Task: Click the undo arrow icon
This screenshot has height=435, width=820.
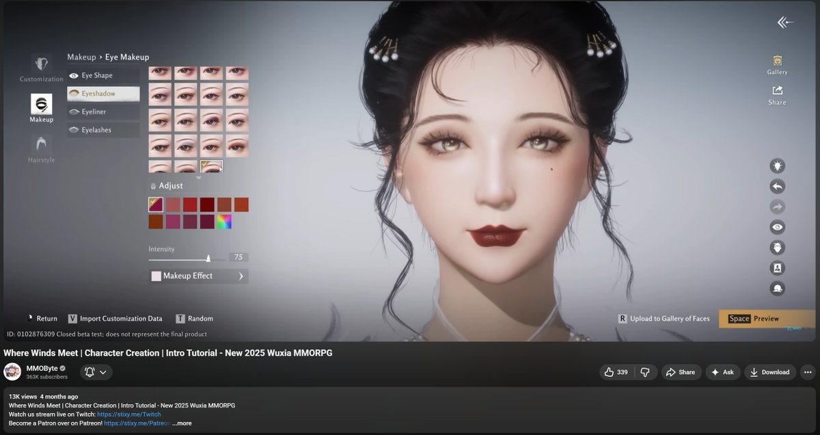Action: pyautogui.click(x=777, y=186)
